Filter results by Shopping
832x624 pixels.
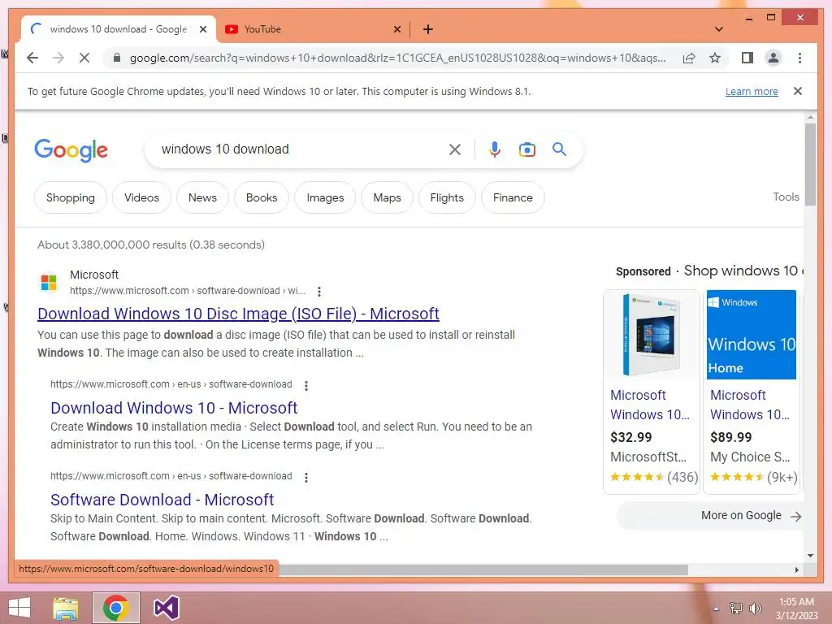coord(71,197)
